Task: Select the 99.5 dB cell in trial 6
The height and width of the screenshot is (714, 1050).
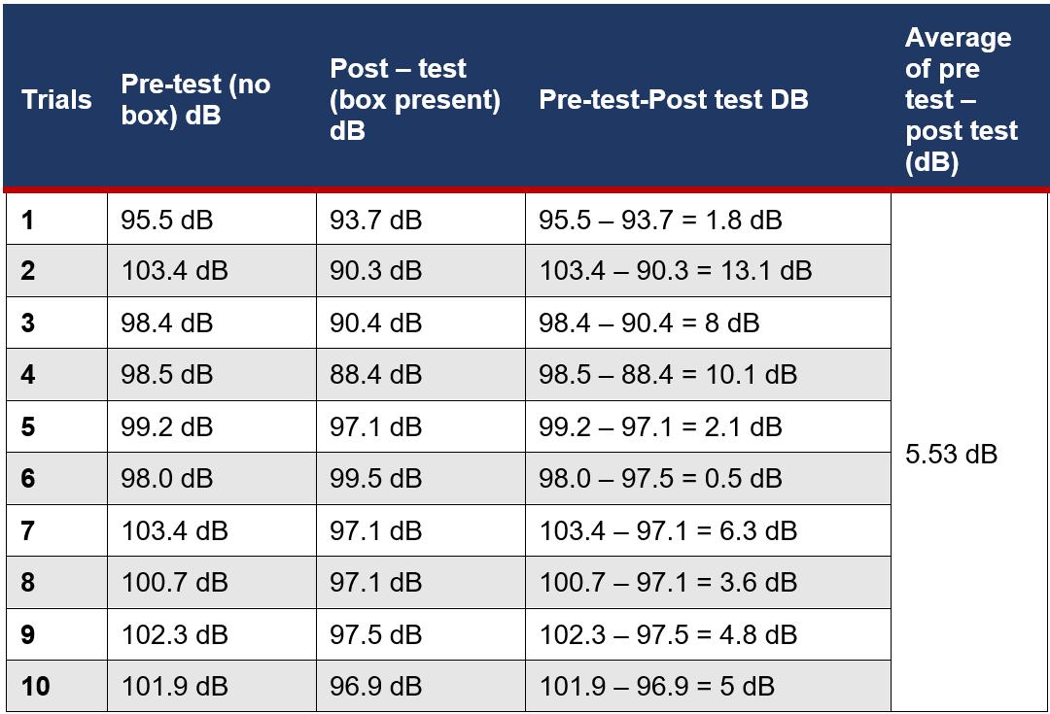Action: [x=421, y=479]
